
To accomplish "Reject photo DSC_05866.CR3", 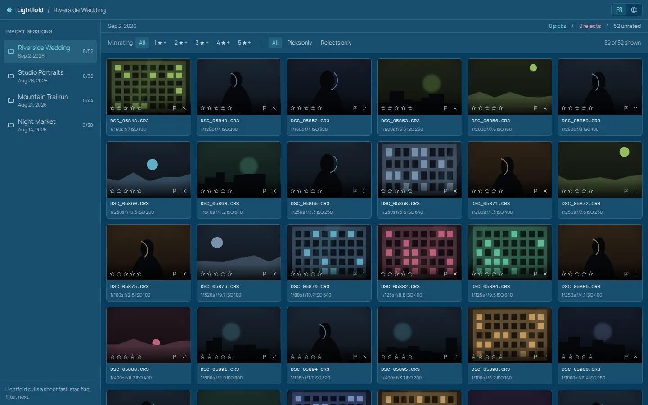I will click(364, 191).
